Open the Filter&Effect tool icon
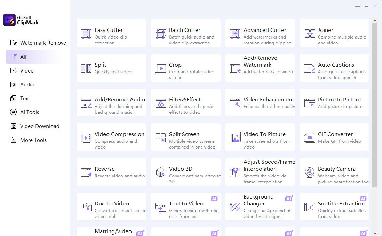The image size is (382, 236). (x=161, y=103)
